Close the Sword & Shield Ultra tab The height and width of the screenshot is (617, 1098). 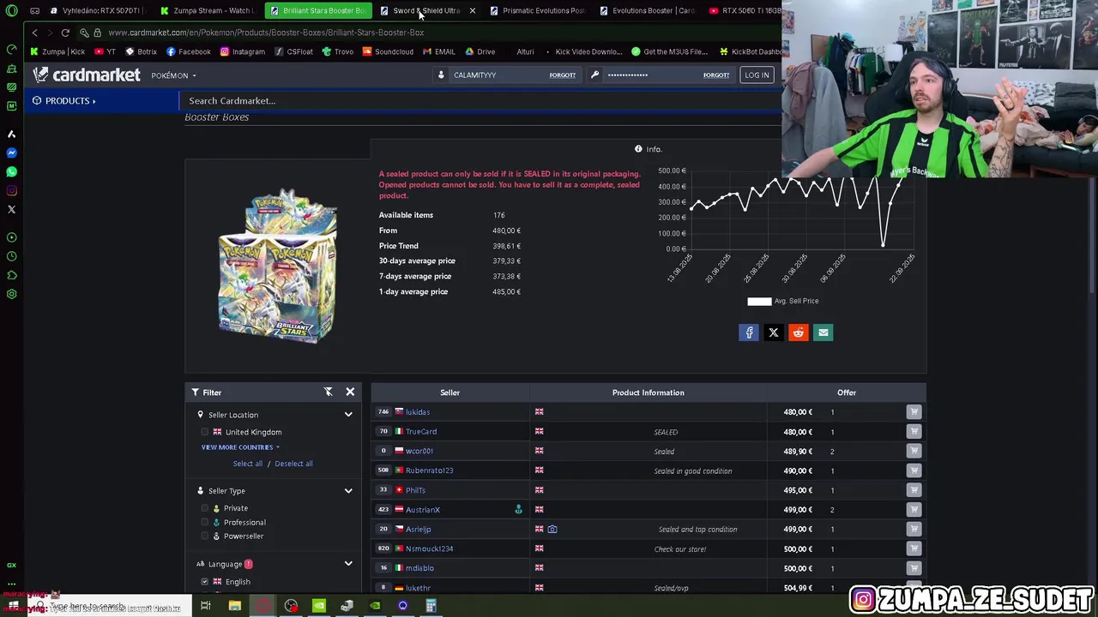(472, 10)
